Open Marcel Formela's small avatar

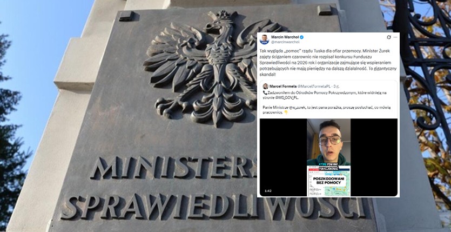click(265, 87)
